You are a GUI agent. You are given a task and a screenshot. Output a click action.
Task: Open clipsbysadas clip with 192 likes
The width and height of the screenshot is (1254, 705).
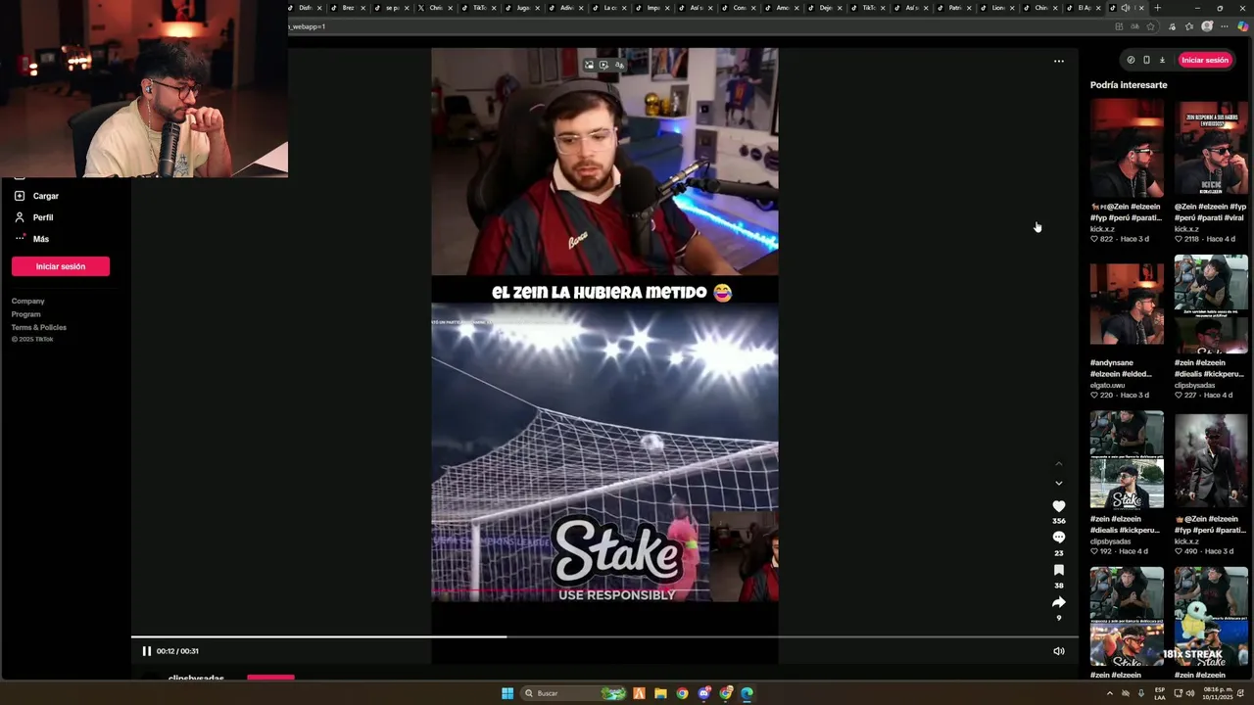[1127, 460]
